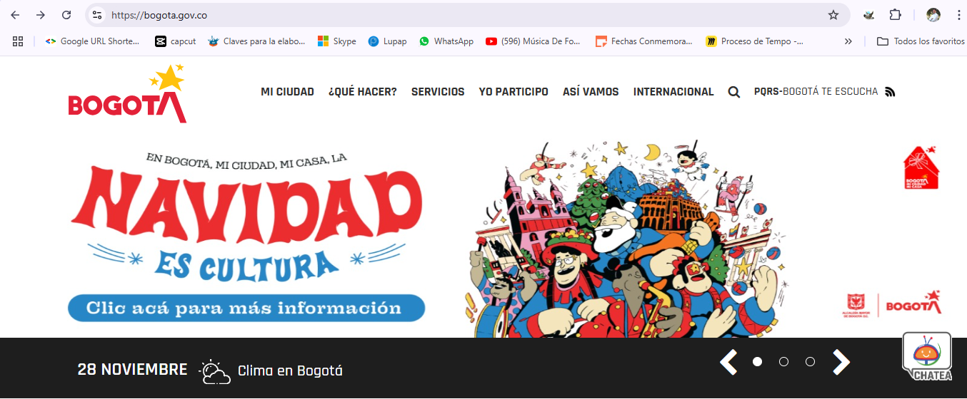Click Clic acá para más información button
The height and width of the screenshot is (399, 967).
point(246,308)
